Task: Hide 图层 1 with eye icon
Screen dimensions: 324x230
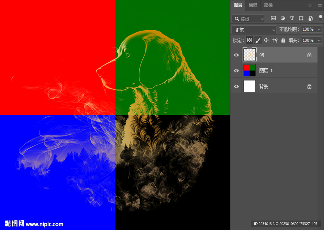Action: [x=236, y=71]
